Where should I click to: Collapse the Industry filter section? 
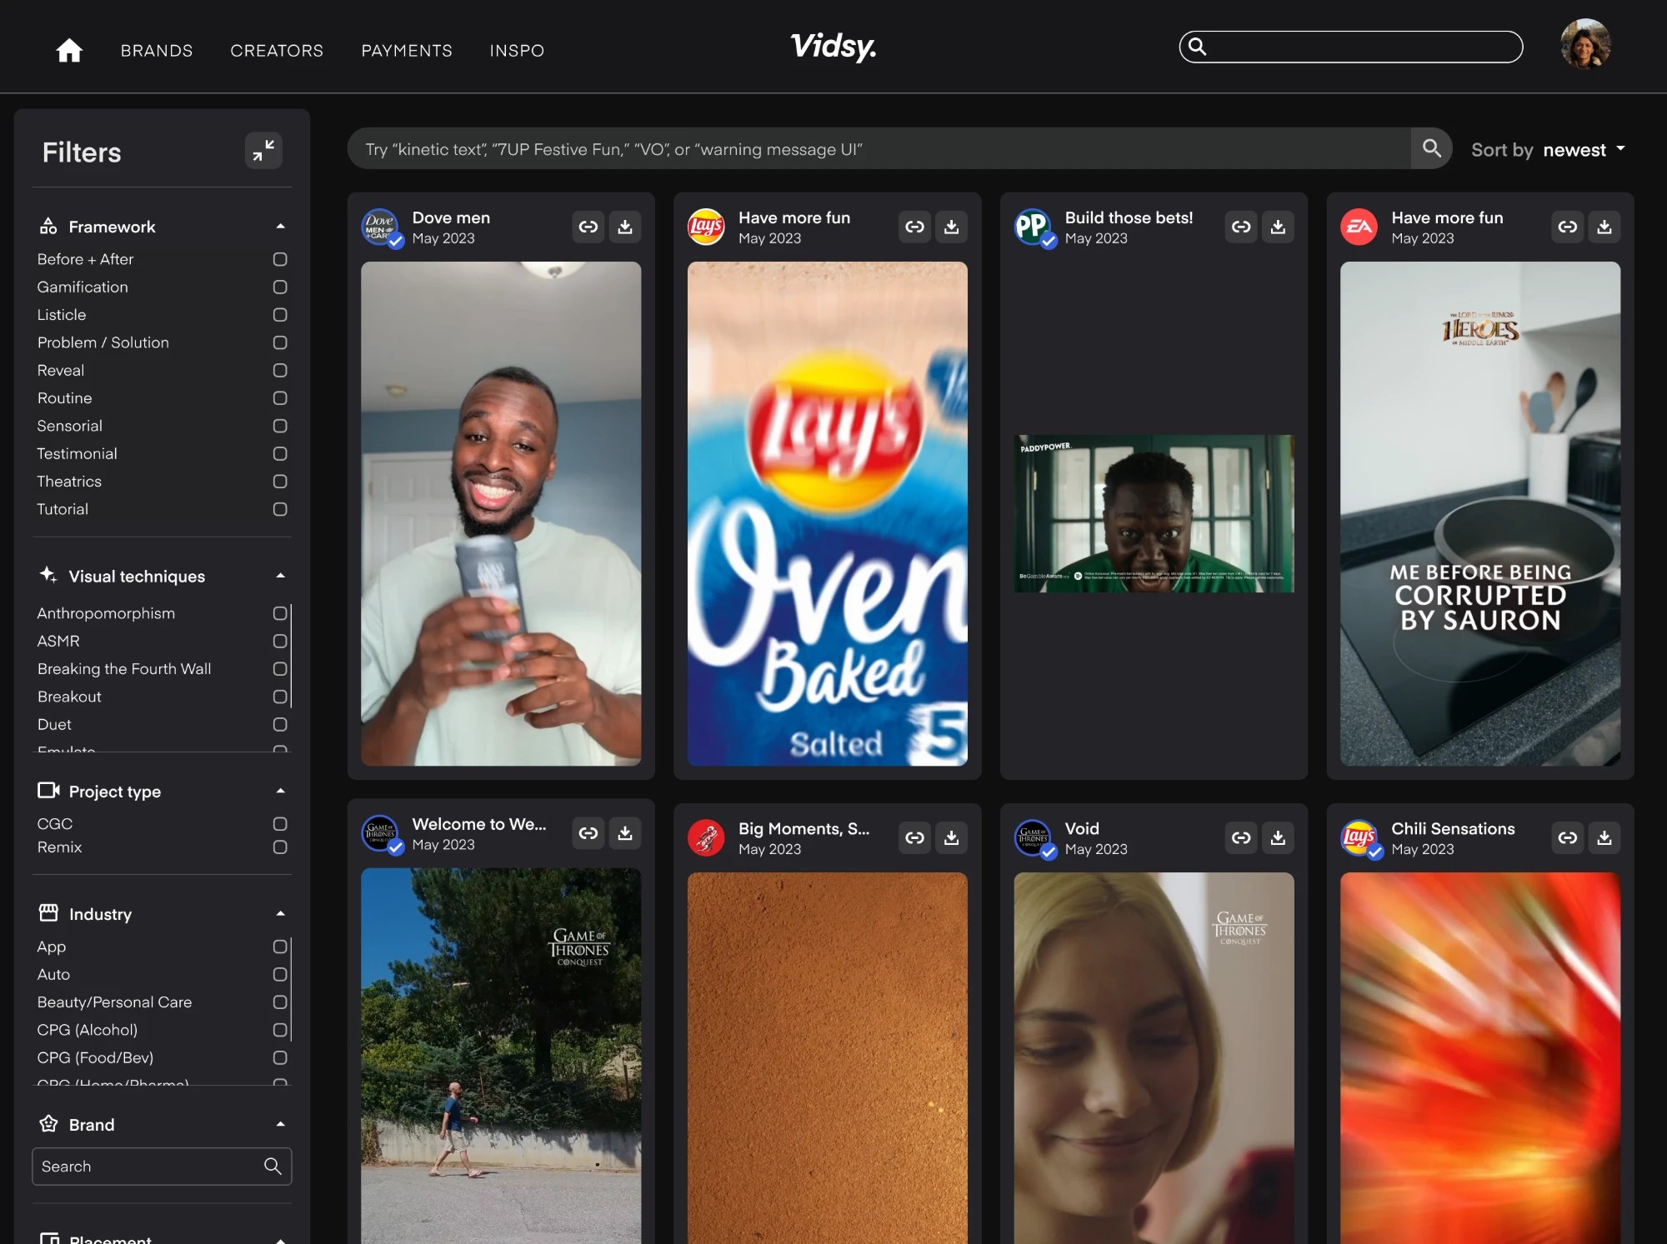coord(281,913)
